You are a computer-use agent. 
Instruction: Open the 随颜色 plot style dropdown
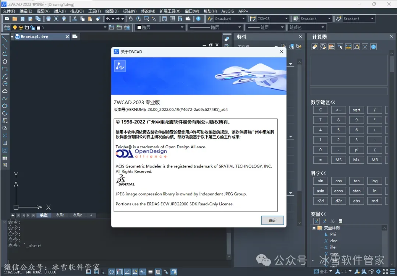tap(306, 27)
